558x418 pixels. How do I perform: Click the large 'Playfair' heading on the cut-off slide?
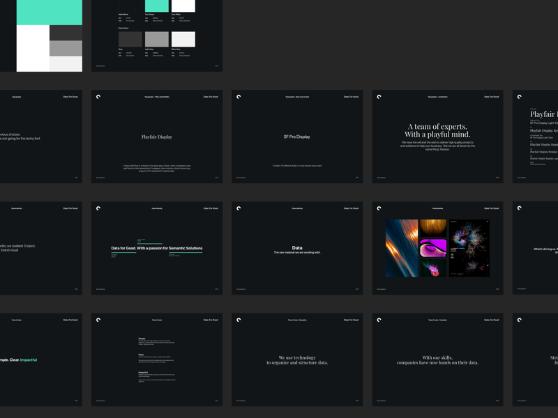[x=544, y=114]
